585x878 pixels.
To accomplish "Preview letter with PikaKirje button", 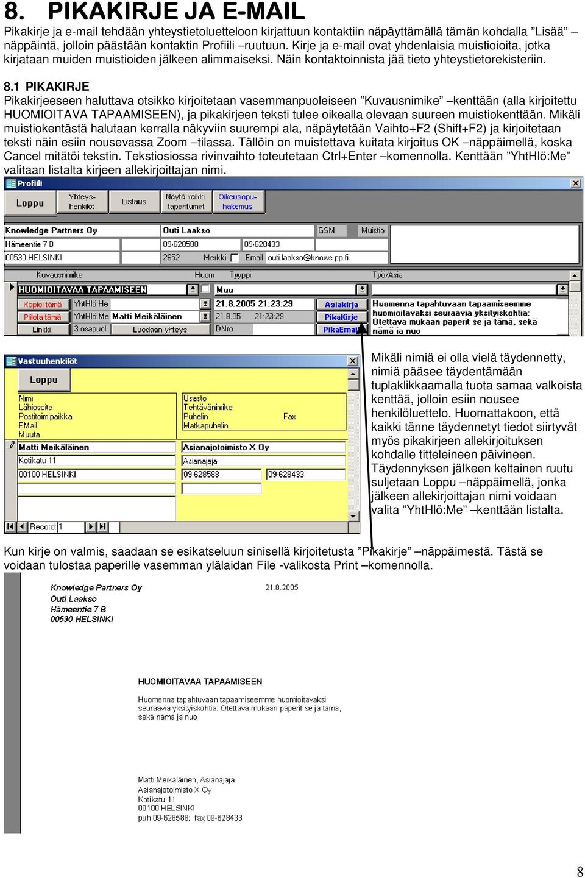I will 341,317.
